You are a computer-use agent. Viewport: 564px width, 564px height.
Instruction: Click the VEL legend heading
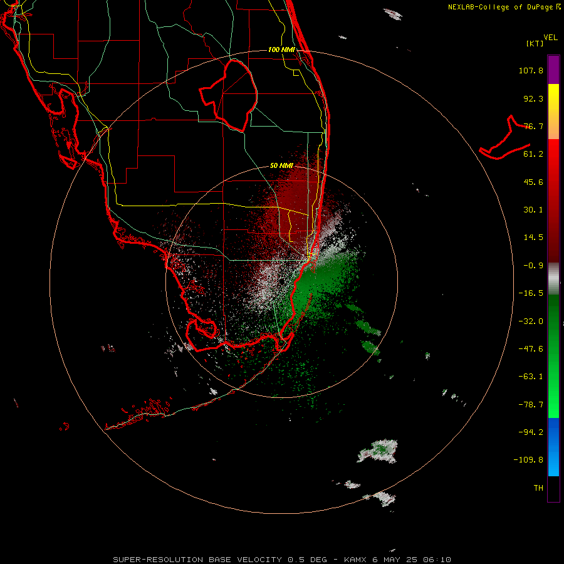551,38
